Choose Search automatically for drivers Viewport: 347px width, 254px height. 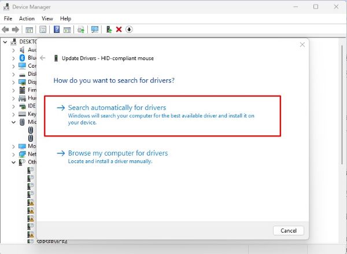click(163, 116)
